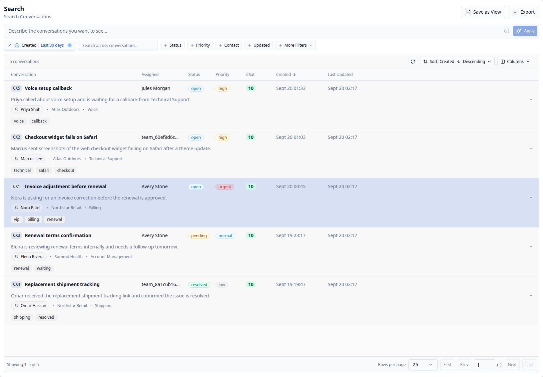Add an Updated filter
Image resolution: width=543 pixels, height=377 pixels.
259,45
